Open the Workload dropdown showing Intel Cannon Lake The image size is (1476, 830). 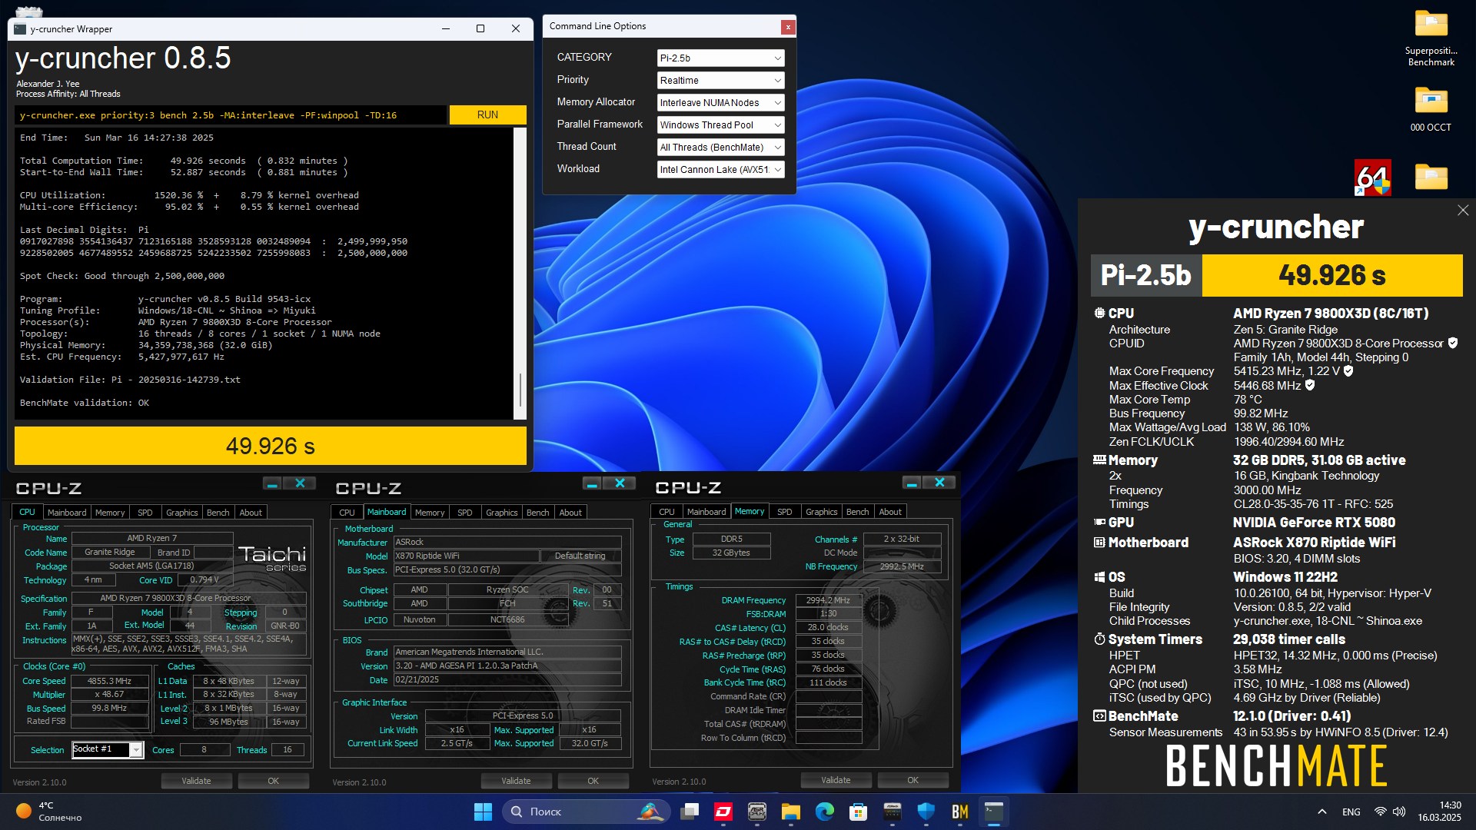coord(720,169)
